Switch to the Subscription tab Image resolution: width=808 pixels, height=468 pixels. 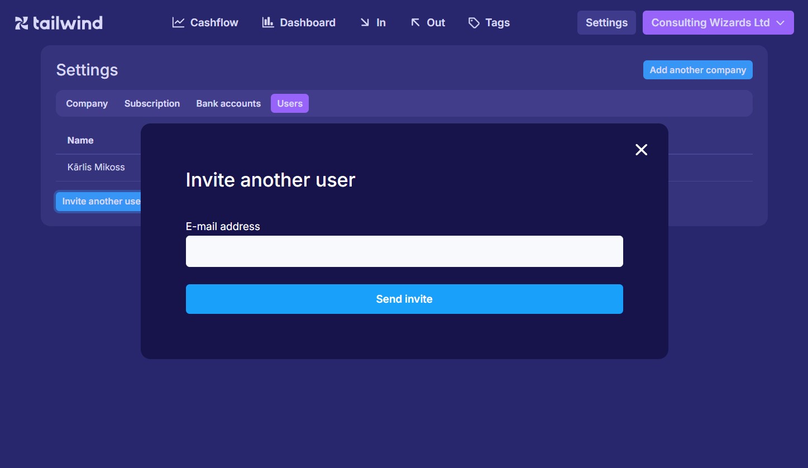point(152,103)
